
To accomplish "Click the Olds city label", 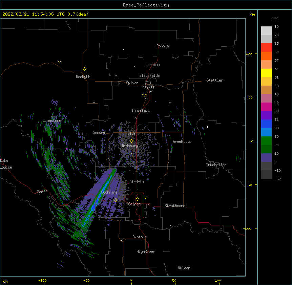I will coord(131,133).
